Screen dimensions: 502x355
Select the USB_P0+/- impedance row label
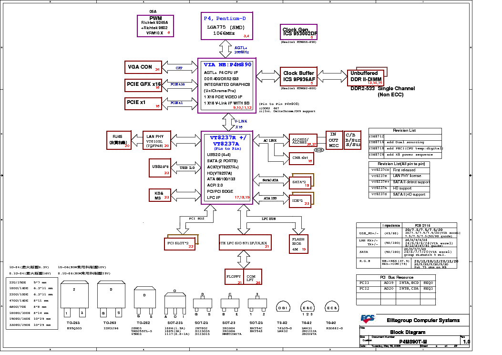tap(369, 234)
